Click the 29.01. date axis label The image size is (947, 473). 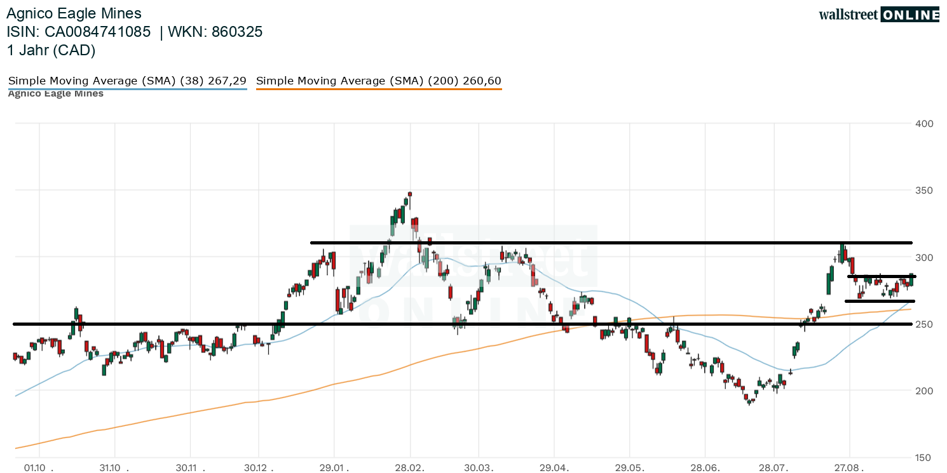pos(334,468)
